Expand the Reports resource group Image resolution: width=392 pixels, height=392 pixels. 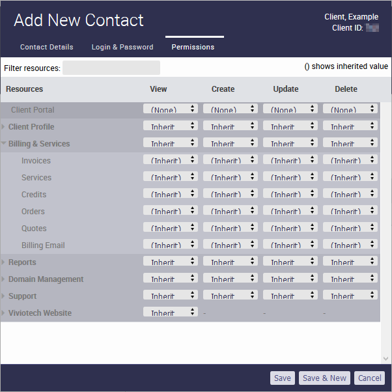(x=3, y=262)
